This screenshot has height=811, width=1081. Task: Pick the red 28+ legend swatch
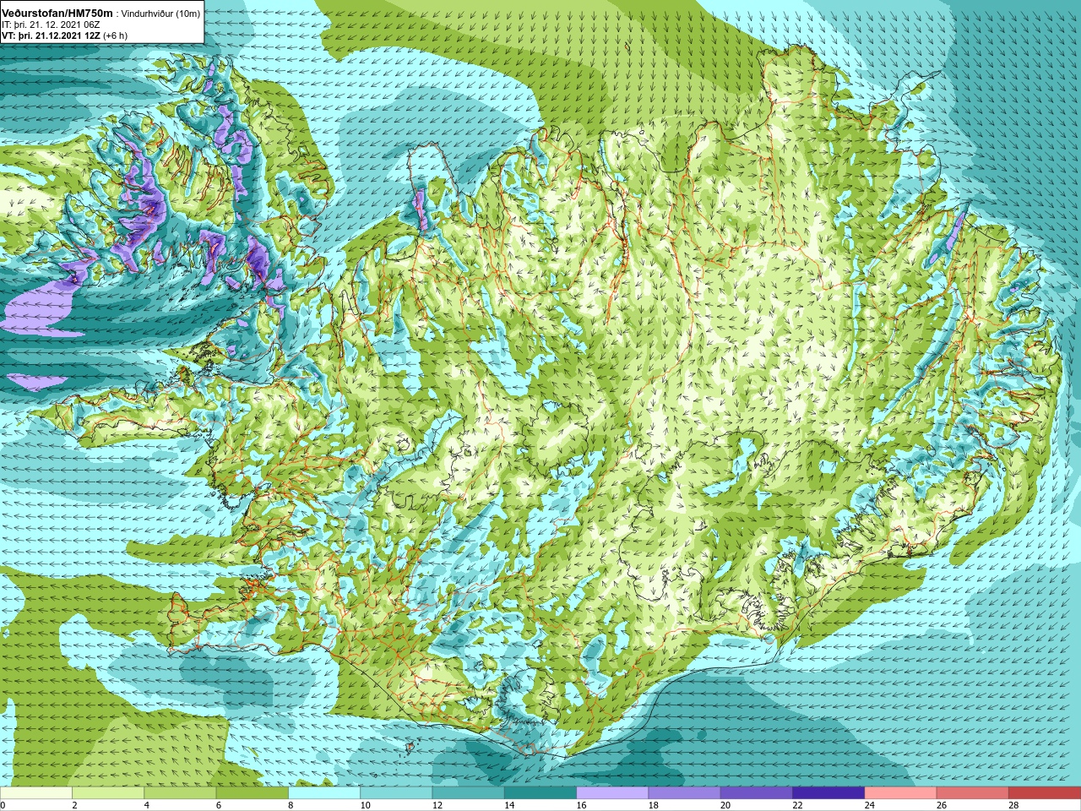[1045, 793]
